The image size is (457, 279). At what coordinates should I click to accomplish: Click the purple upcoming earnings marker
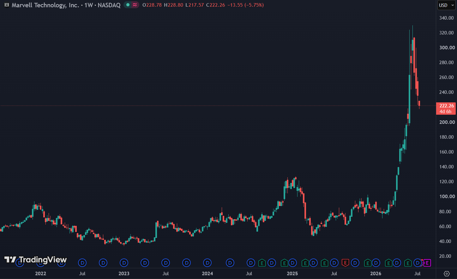coord(427,263)
